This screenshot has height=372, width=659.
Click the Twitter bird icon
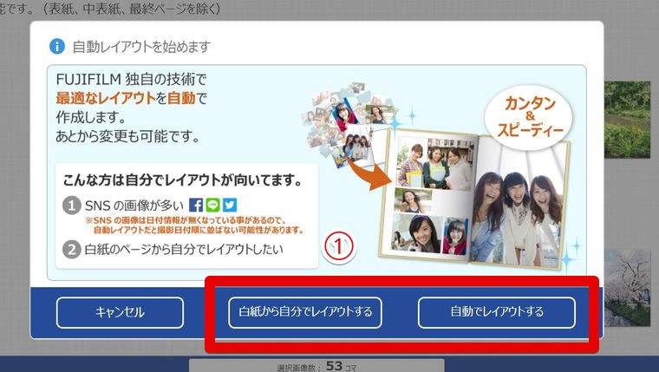(x=229, y=206)
